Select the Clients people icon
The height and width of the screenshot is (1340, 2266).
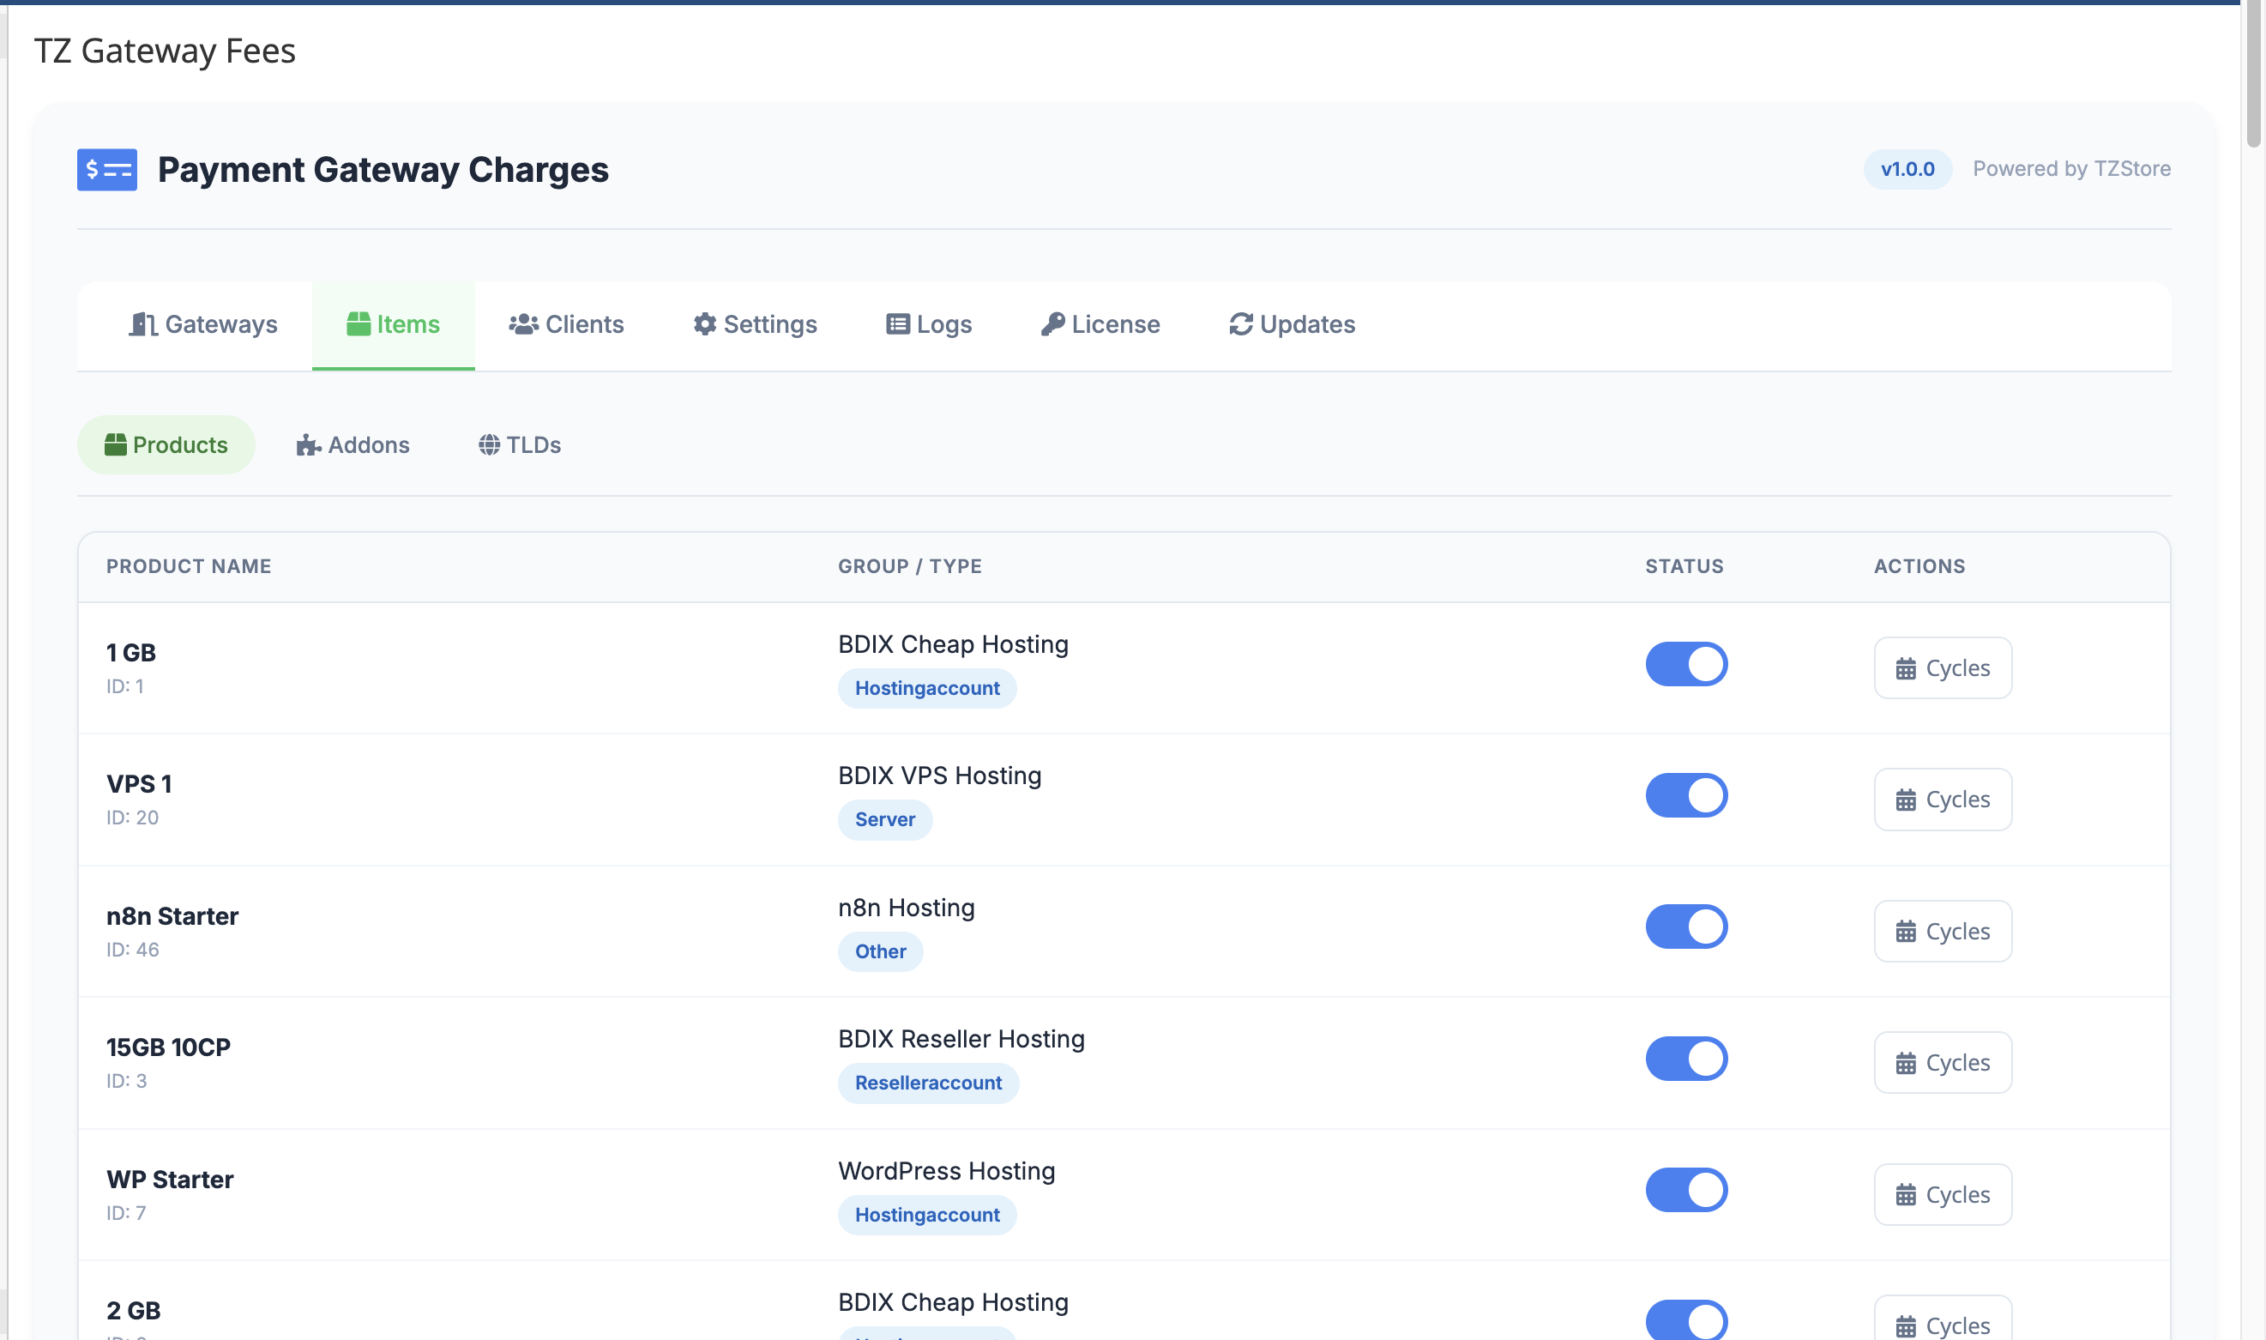click(x=524, y=324)
